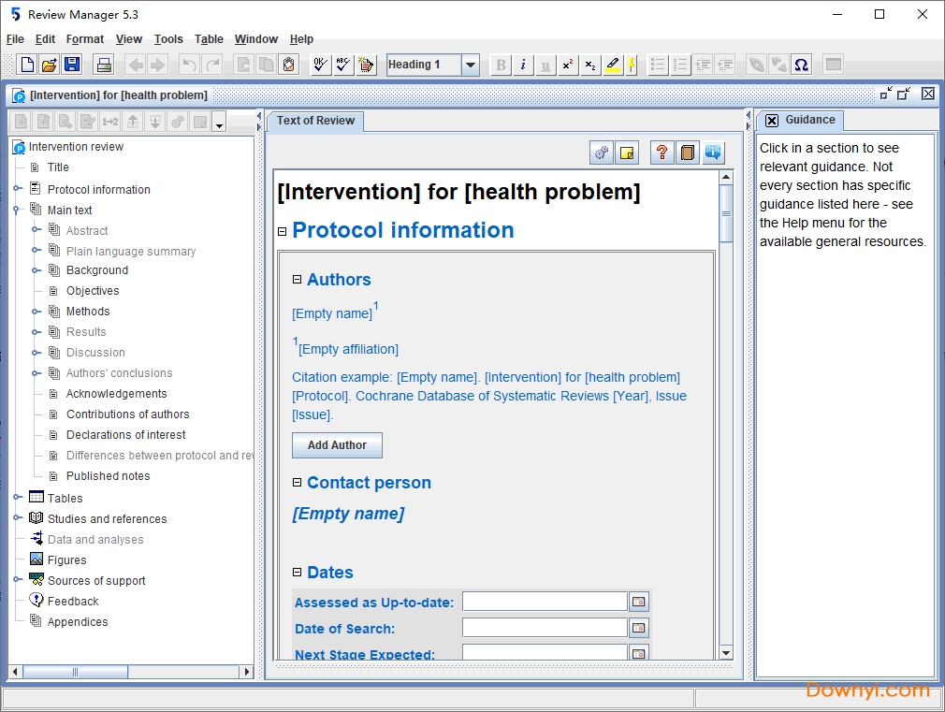Collapse the Protocol information section toggle

pyautogui.click(x=282, y=231)
